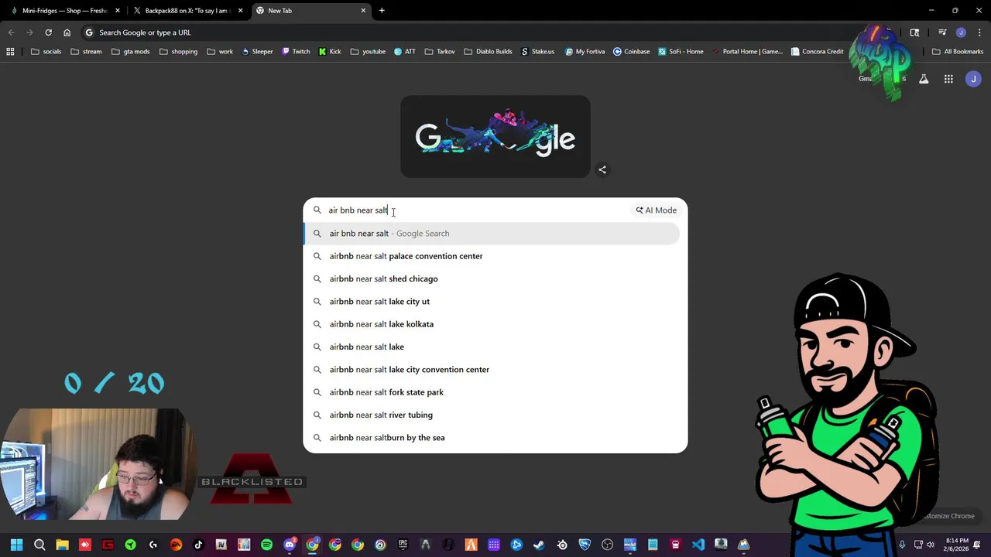Go to the Chrome home page
The height and width of the screenshot is (557, 991).
click(67, 32)
